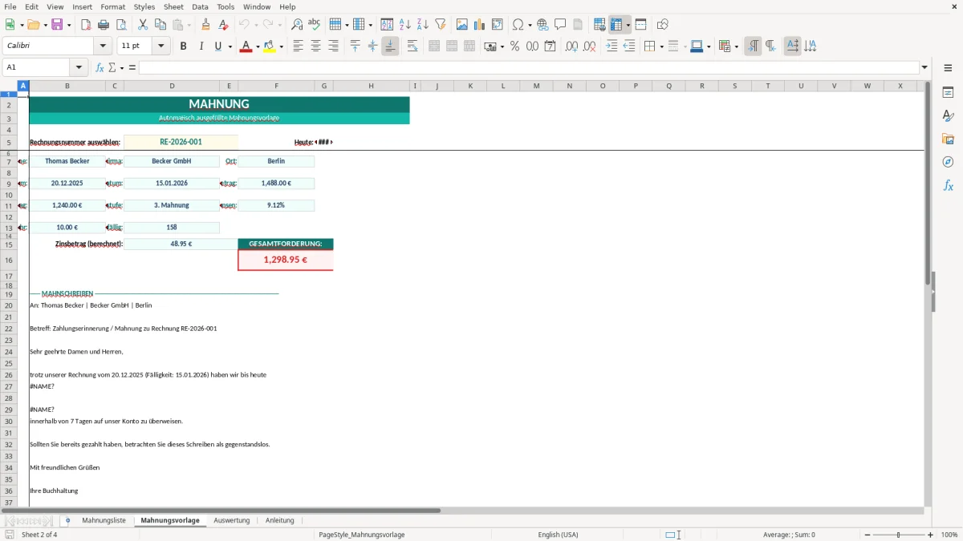Toggle Right-To-Left text direction

pos(770,46)
